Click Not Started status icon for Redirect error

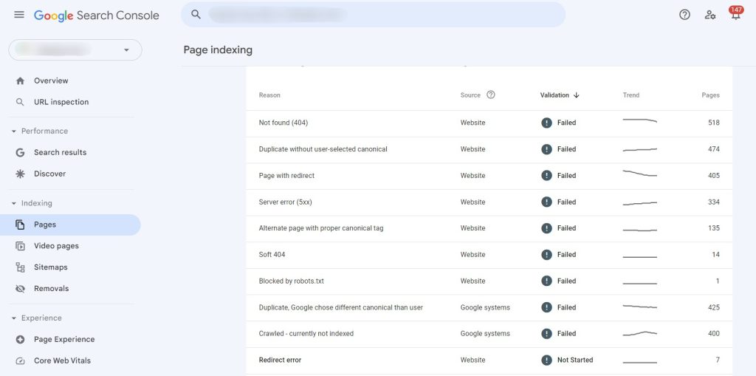tap(546, 360)
